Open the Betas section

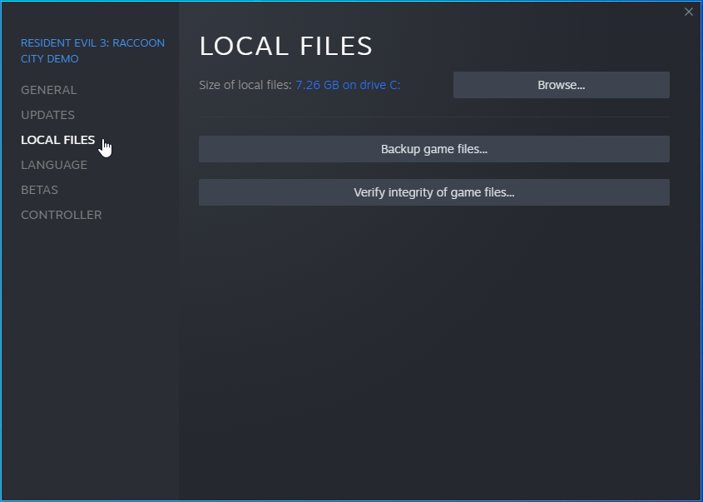tap(39, 190)
